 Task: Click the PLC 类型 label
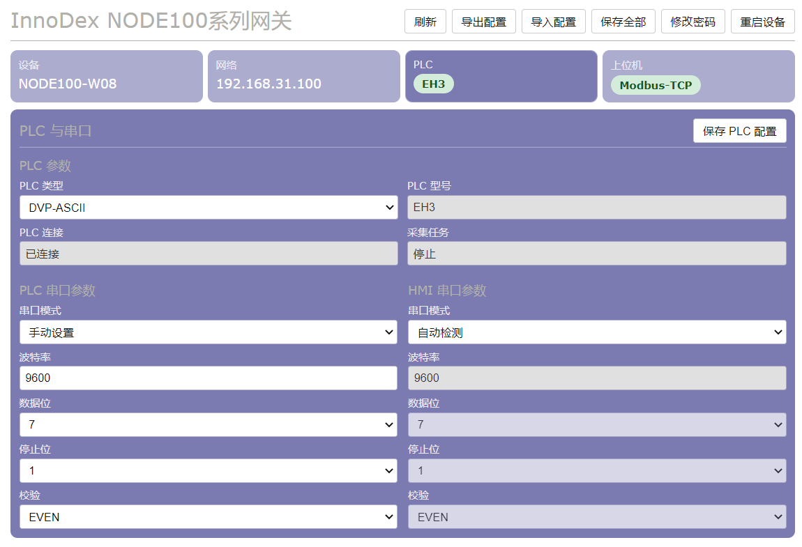pyautogui.click(x=41, y=185)
